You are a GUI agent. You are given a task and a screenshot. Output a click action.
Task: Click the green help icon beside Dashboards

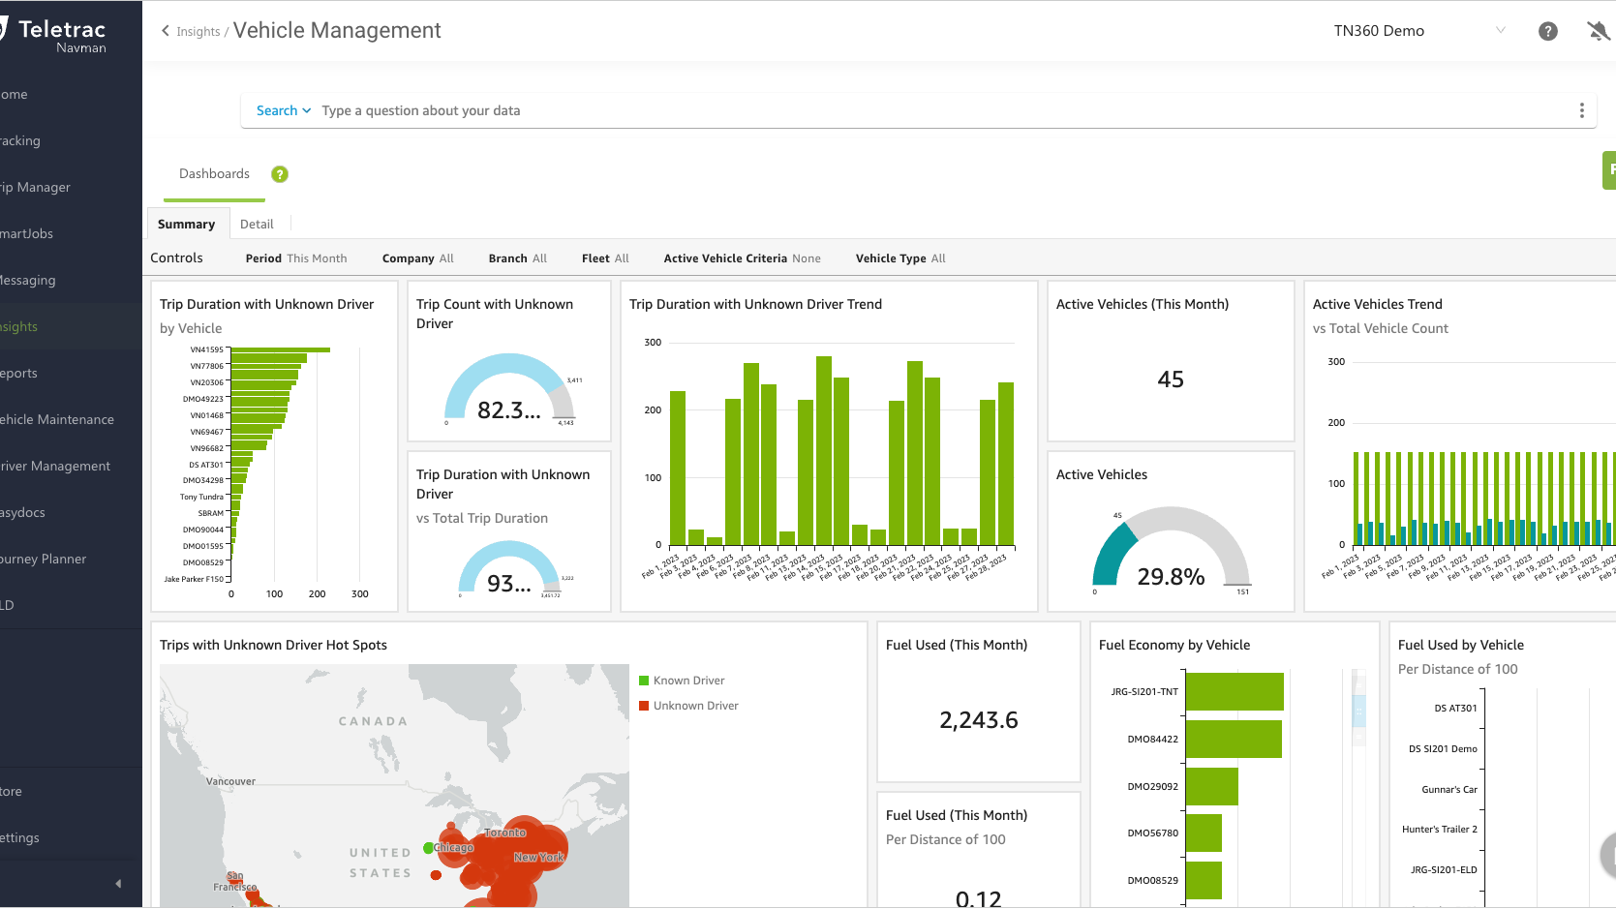click(x=280, y=174)
